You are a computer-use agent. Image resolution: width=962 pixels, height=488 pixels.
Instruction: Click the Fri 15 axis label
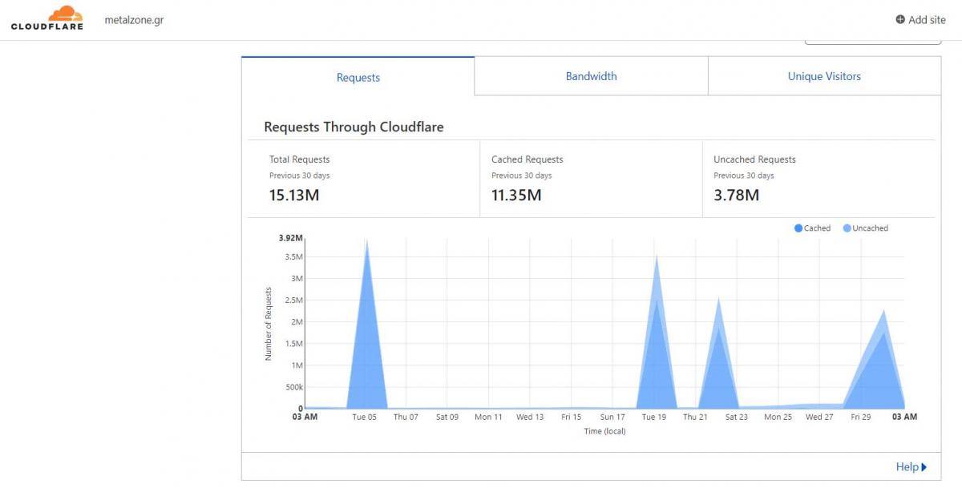[572, 417]
